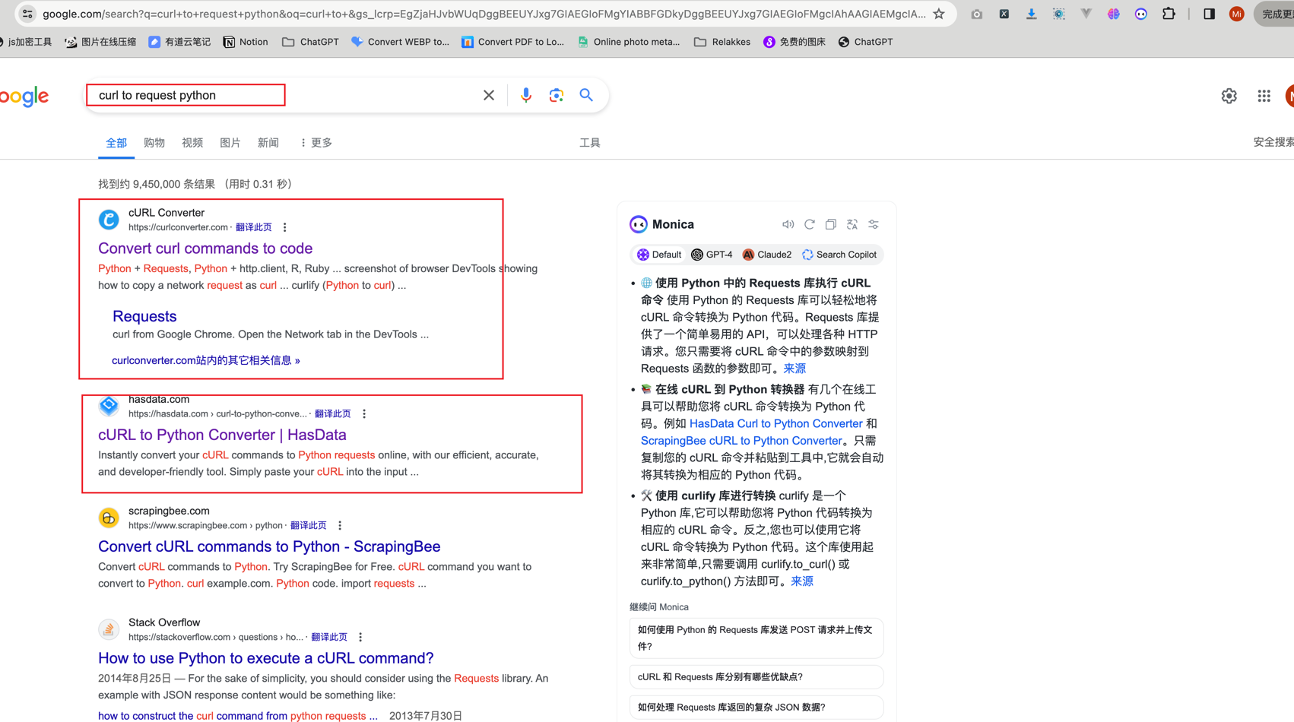1294x722 pixels.
Task: Ask Monica about POST request with file upload
Action: point(756,638)
